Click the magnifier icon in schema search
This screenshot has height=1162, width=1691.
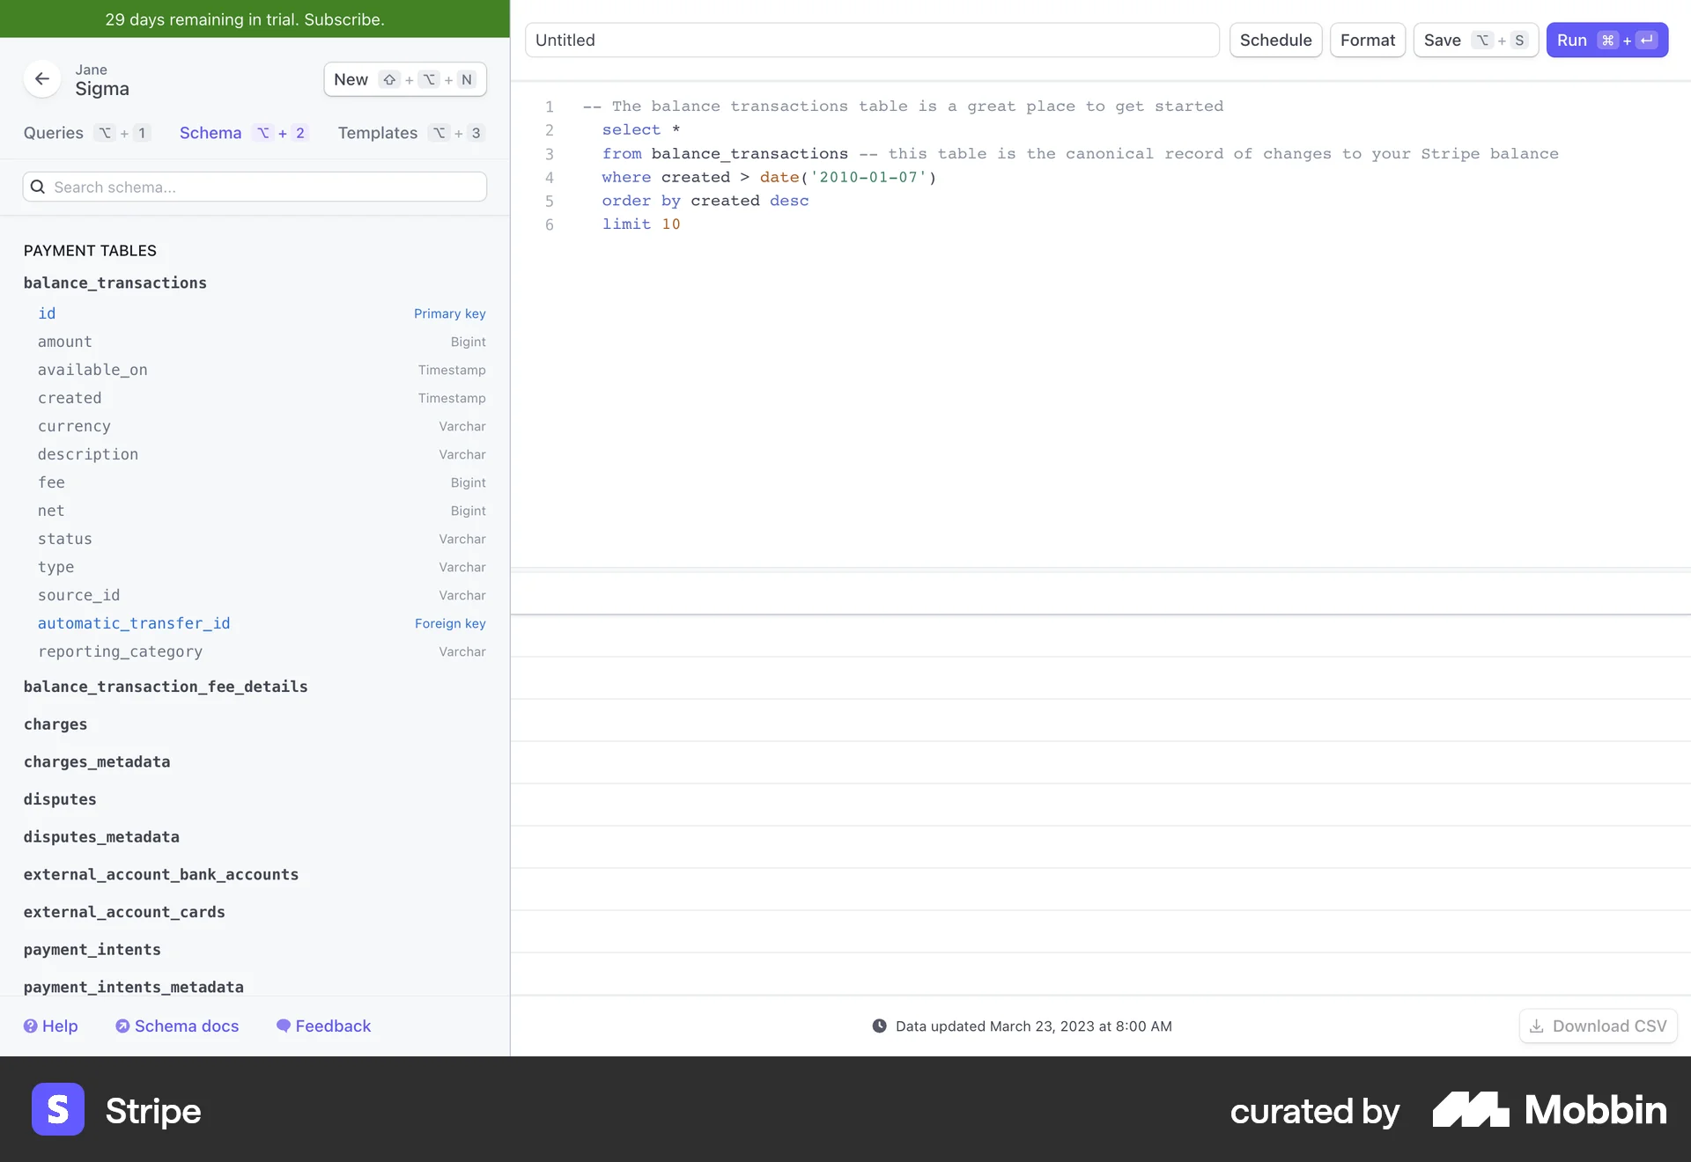pyautogui.click(x=39, y=186)
